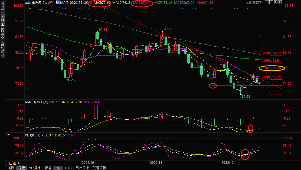Expand the 日线 period selector
The image size is (301, 170).
click(14, 163)
